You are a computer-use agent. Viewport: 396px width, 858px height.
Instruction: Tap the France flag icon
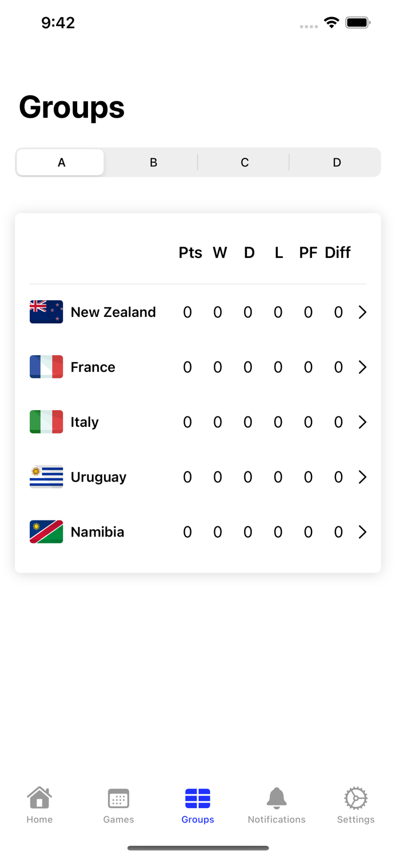[x=46, y=367]
